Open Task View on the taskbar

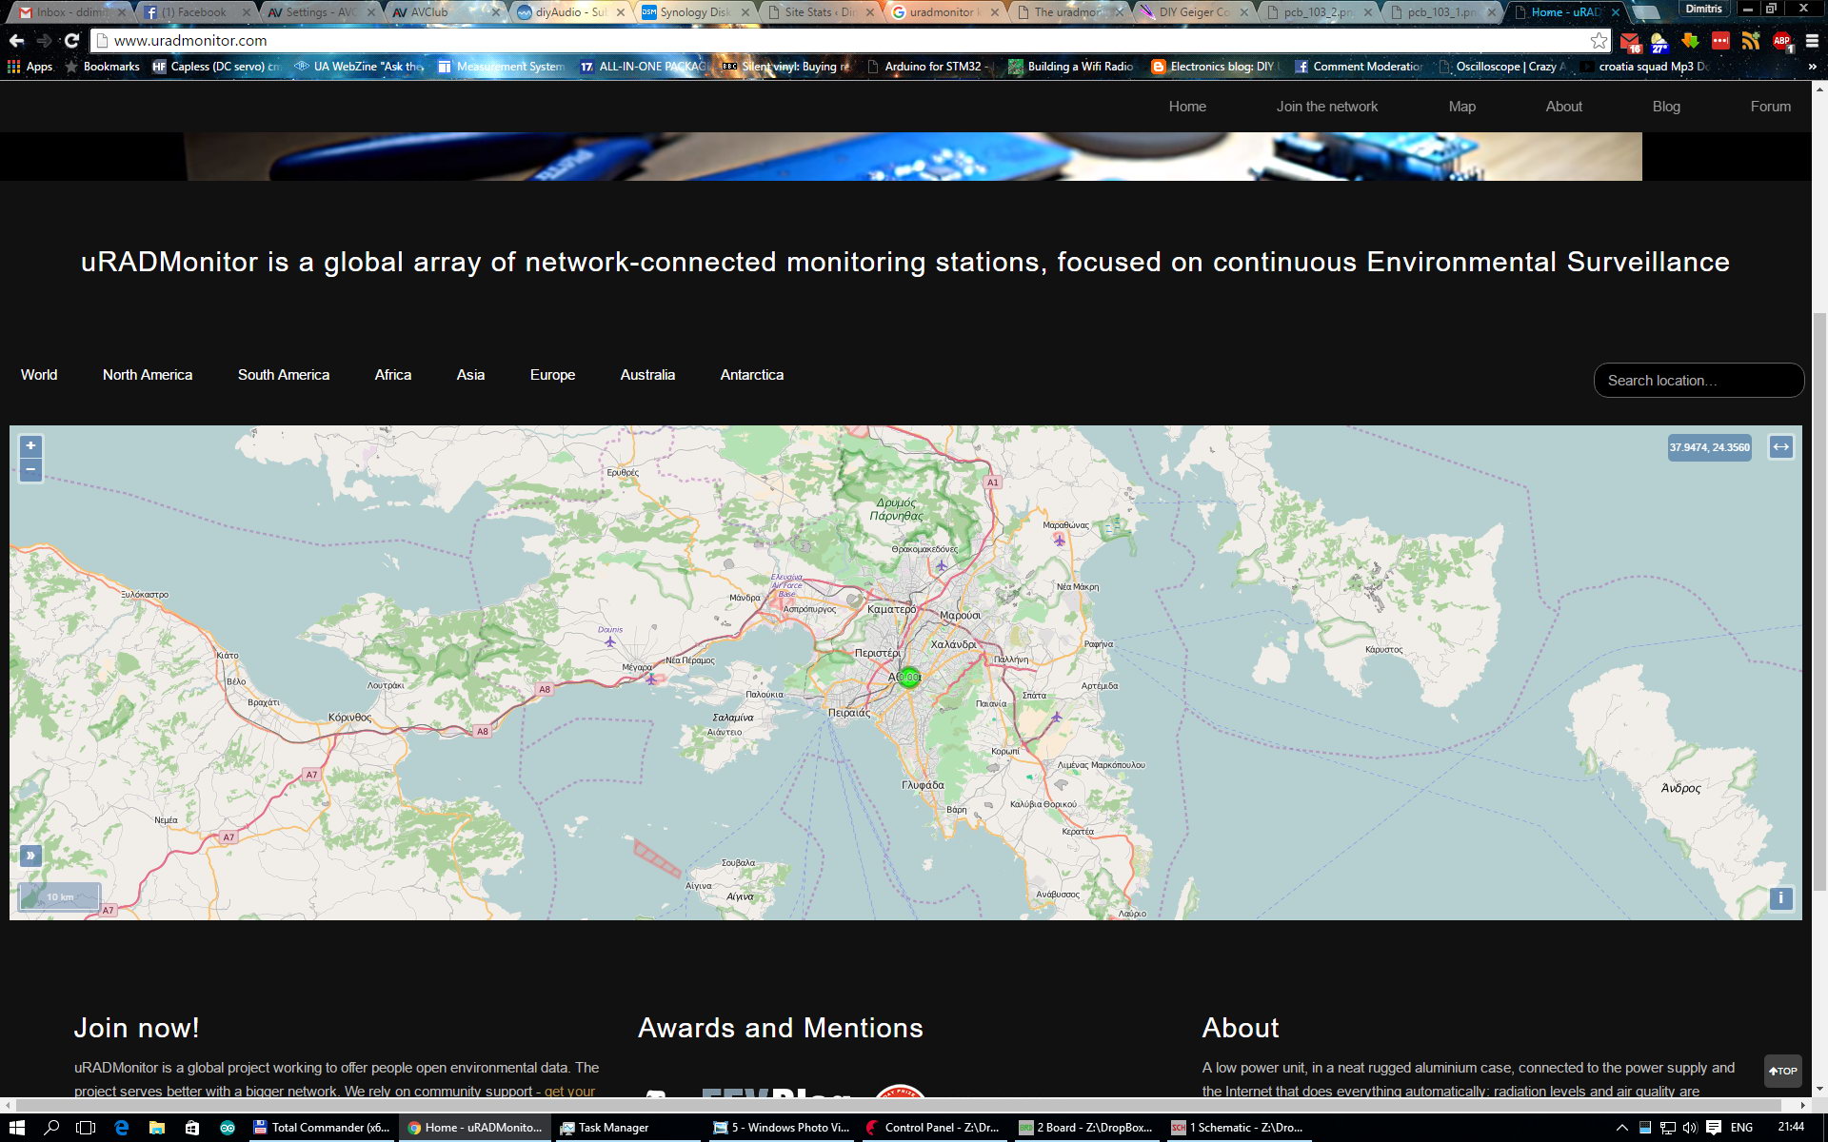tap(86, 1127)
